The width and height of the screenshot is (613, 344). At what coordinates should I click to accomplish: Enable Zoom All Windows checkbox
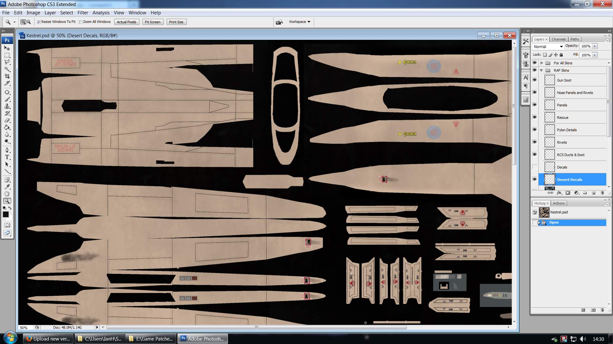[x=81, y=22]
